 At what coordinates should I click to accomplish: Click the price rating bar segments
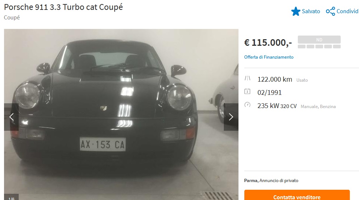pyautogui.click(x=319, y=47)
